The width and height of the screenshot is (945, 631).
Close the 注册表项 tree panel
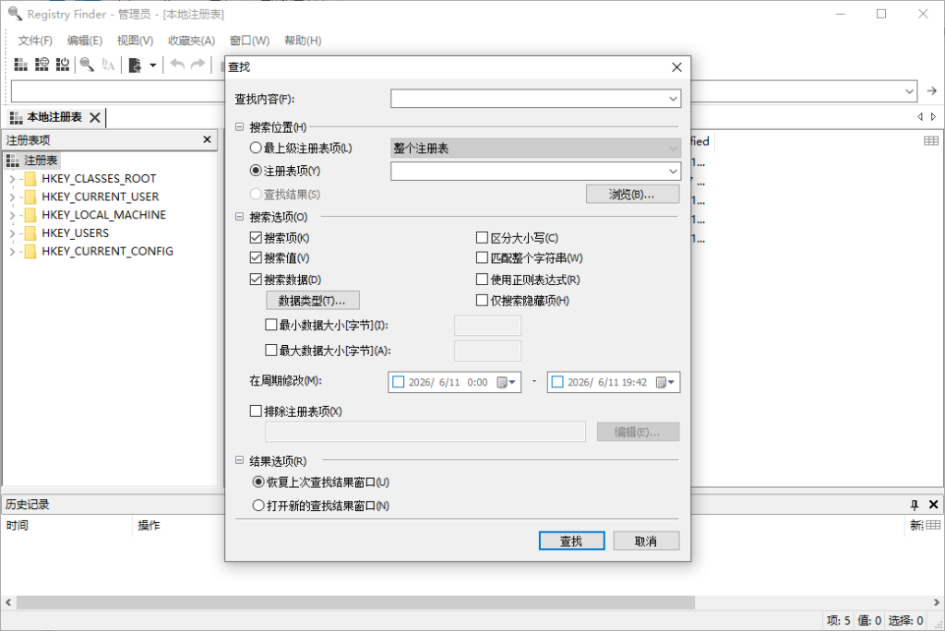[208, 139]
